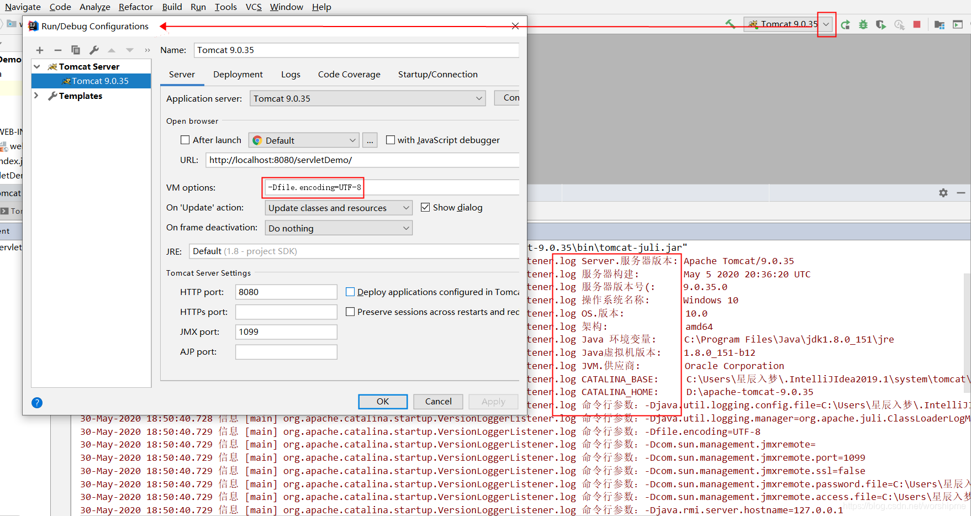The height and width of the screenshot is (516, 971).
Task: Open the VCS menu
Action: tap(254, 7)
